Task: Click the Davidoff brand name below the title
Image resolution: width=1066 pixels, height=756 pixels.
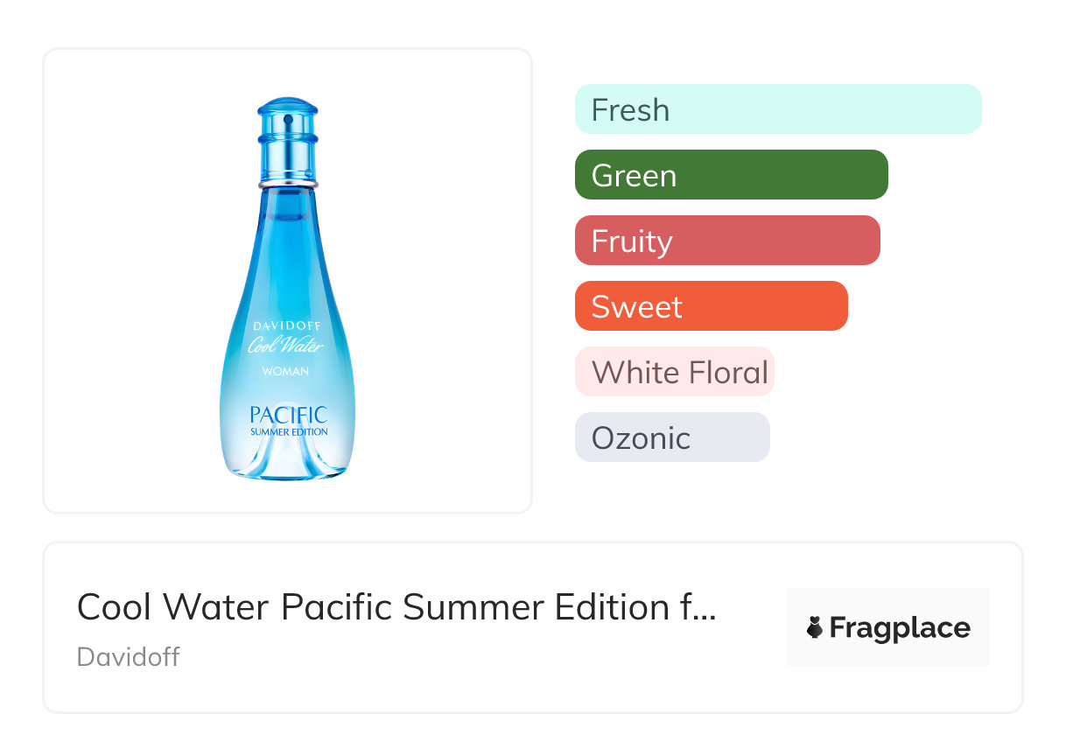Action: pyautogui.click(x=128, y=656)
